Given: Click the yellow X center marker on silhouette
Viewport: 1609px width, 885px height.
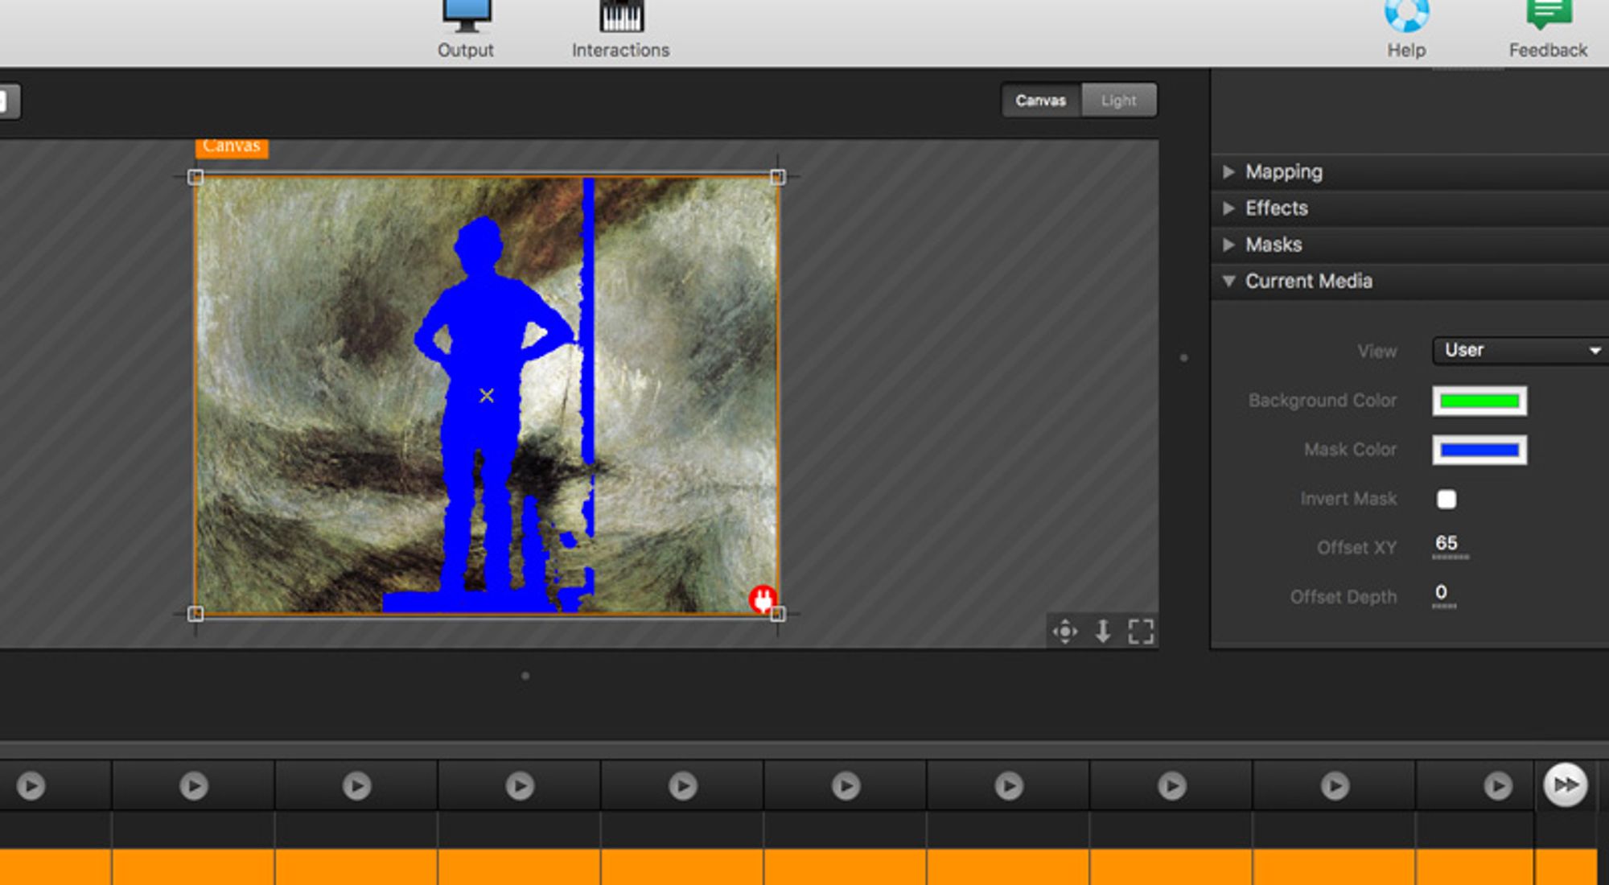Looking at the screenshot, I should pyautogui.click(x=487, y=395).
